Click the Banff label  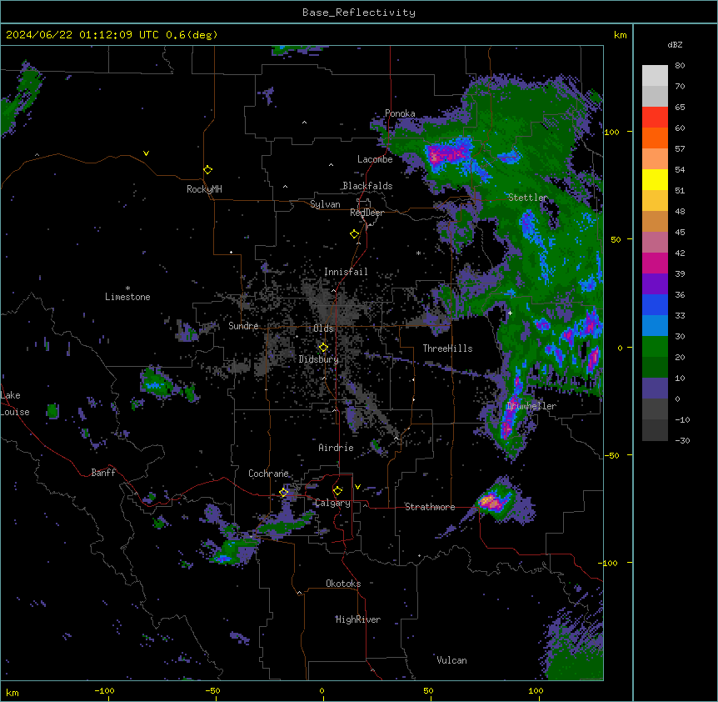(103, 473)
